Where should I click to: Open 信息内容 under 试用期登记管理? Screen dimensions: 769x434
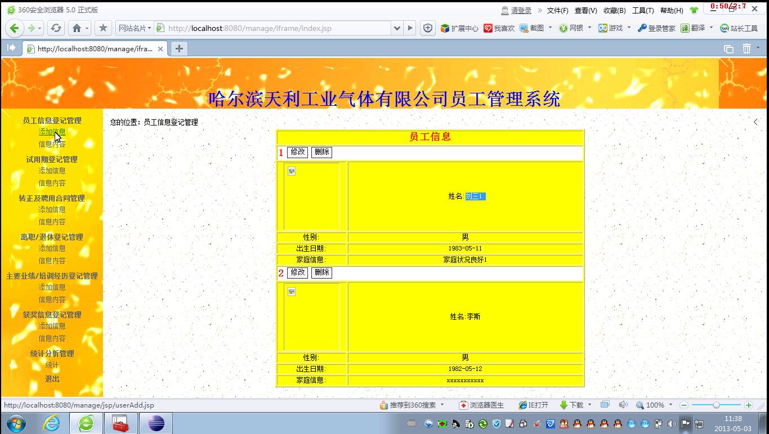tap(52, 183)
